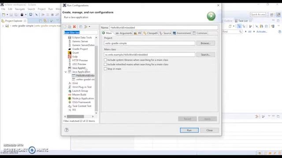
Task: Click the configuration tree scroll down arrow
Action: pyautogui.click(x=96, y=113)
